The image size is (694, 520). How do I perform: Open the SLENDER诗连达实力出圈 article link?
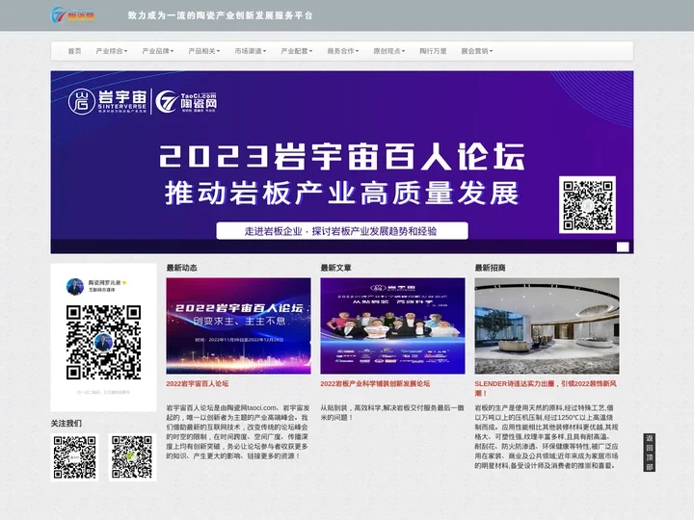[546, 388]
